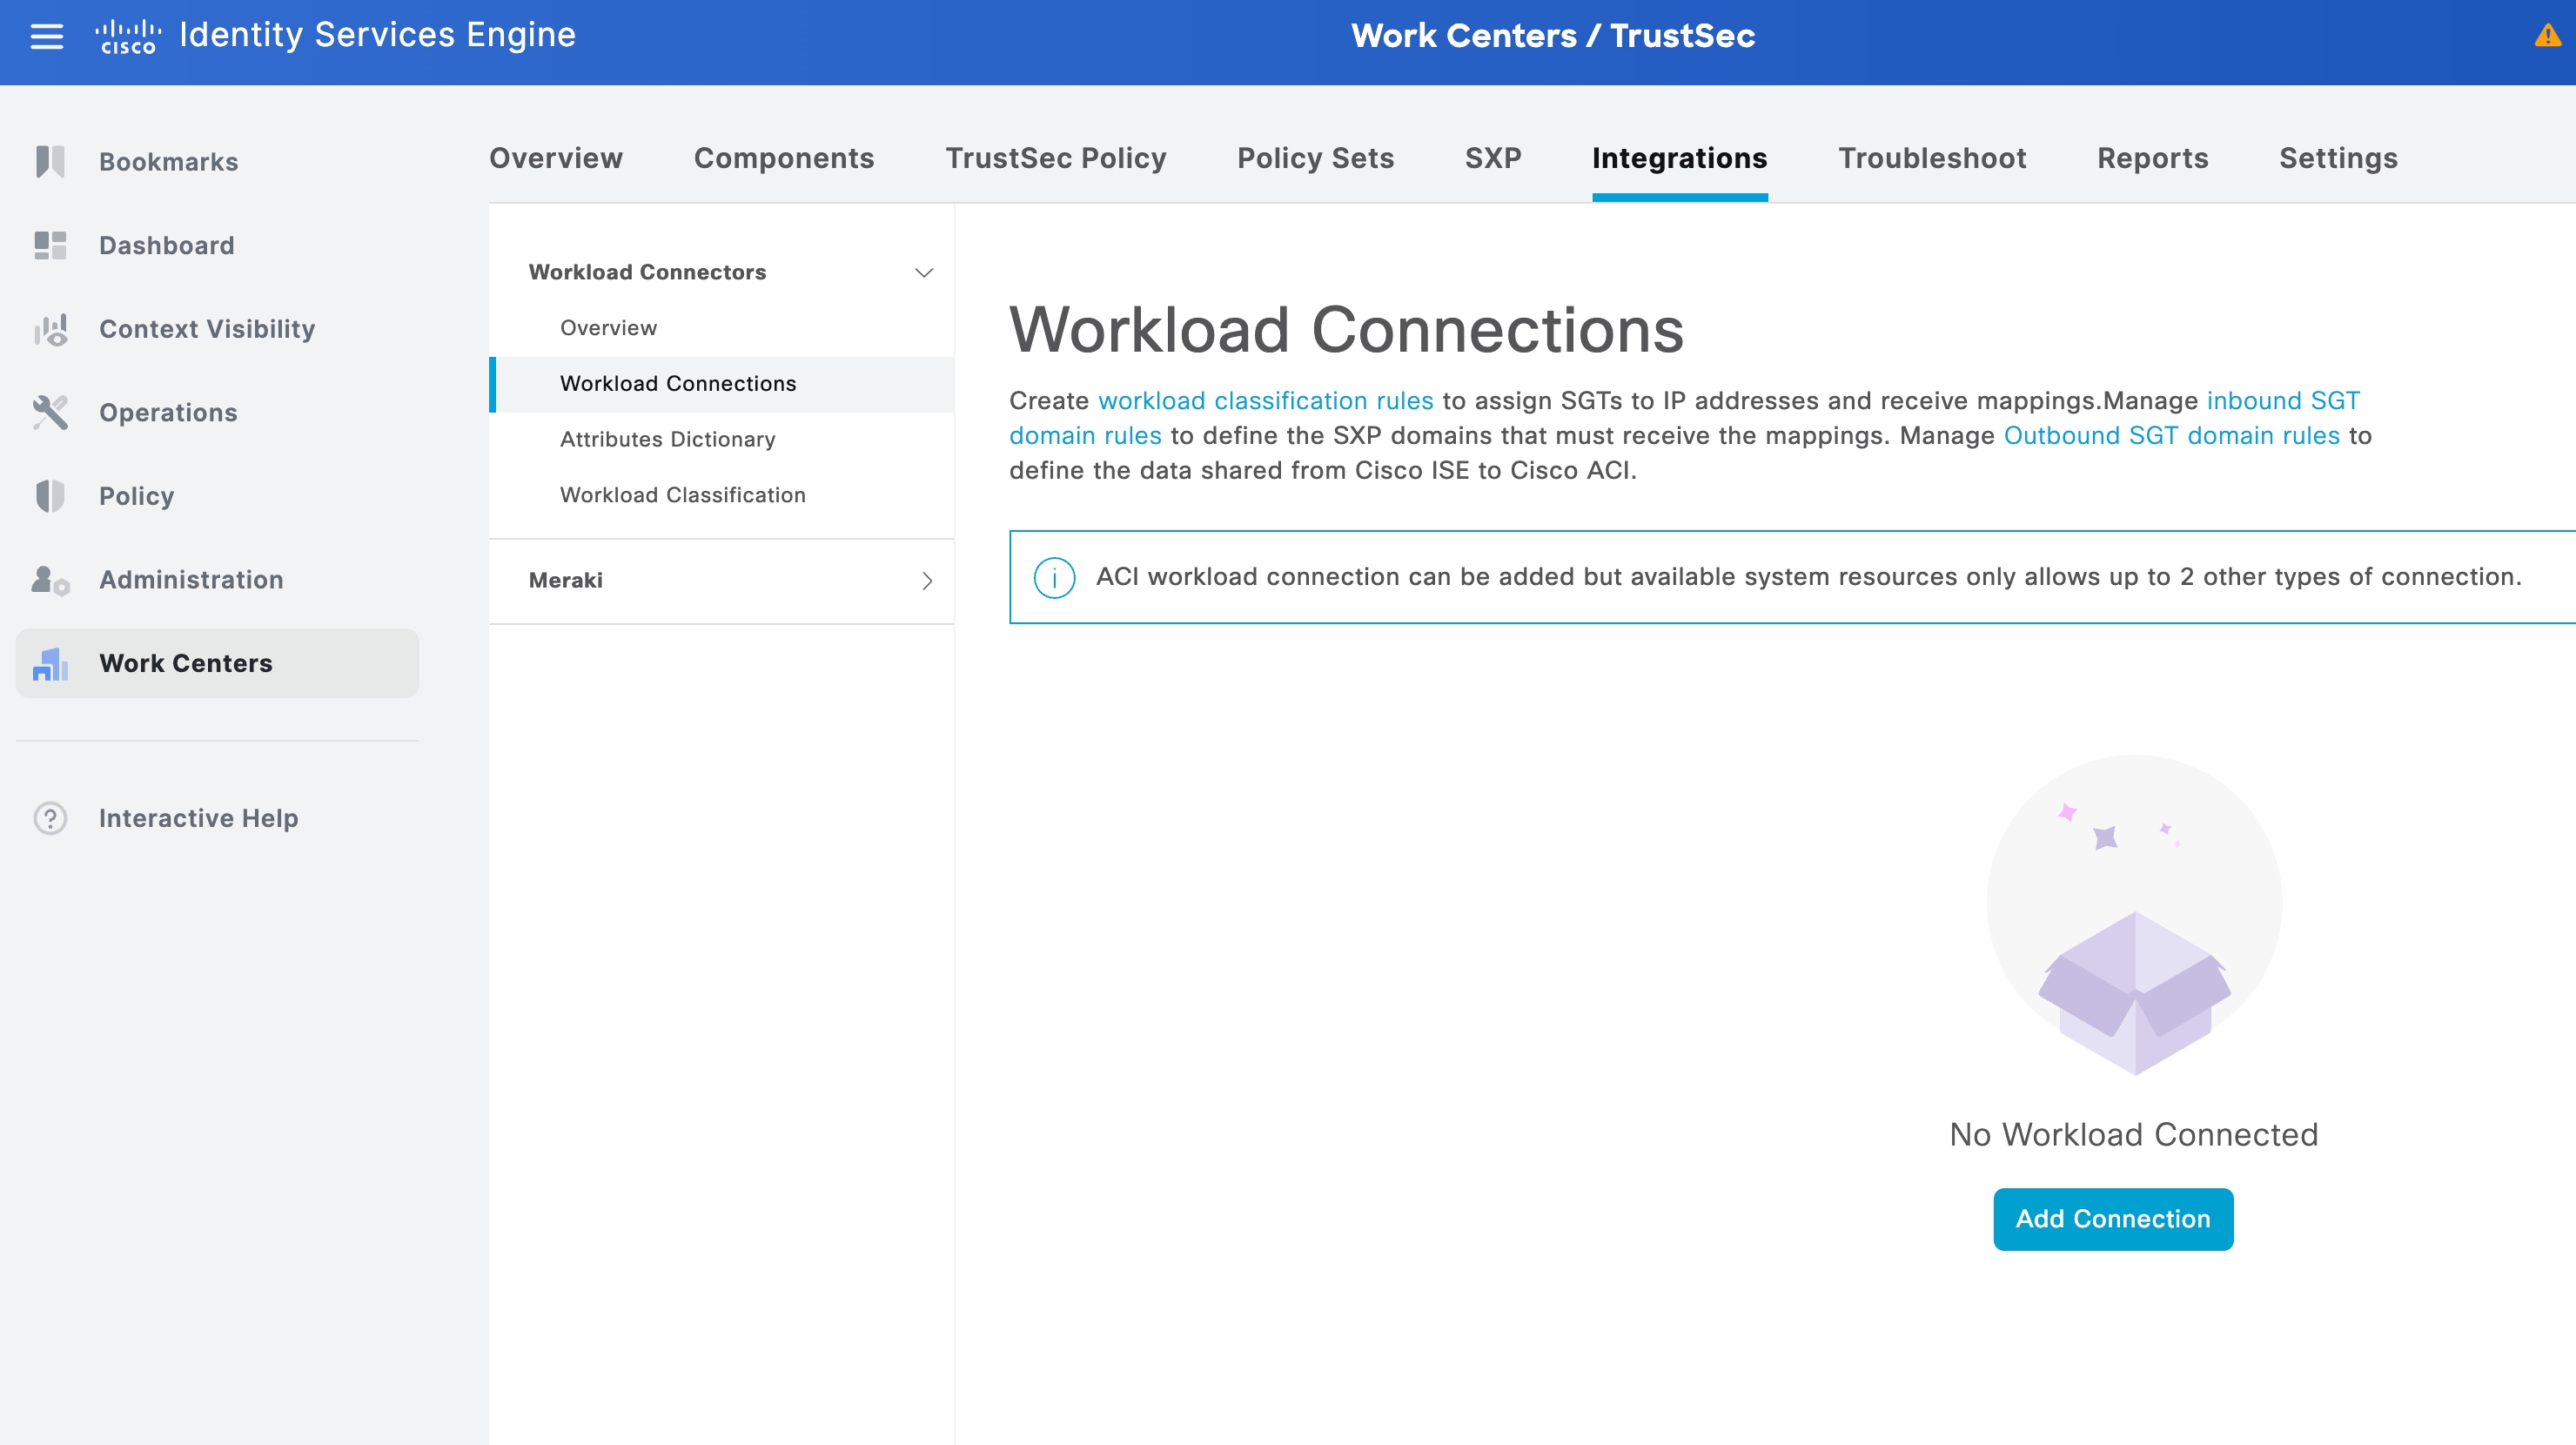Open Dashboard via its sidebar icon
Viewport: 2576px width, 1445px height.
click(x=50, y=245)
